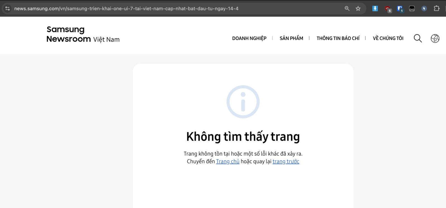Viewport: 446px width, 208px height.
Task: Open the DOANH NGHIỆP menu
Action: [x=249, y=38]
